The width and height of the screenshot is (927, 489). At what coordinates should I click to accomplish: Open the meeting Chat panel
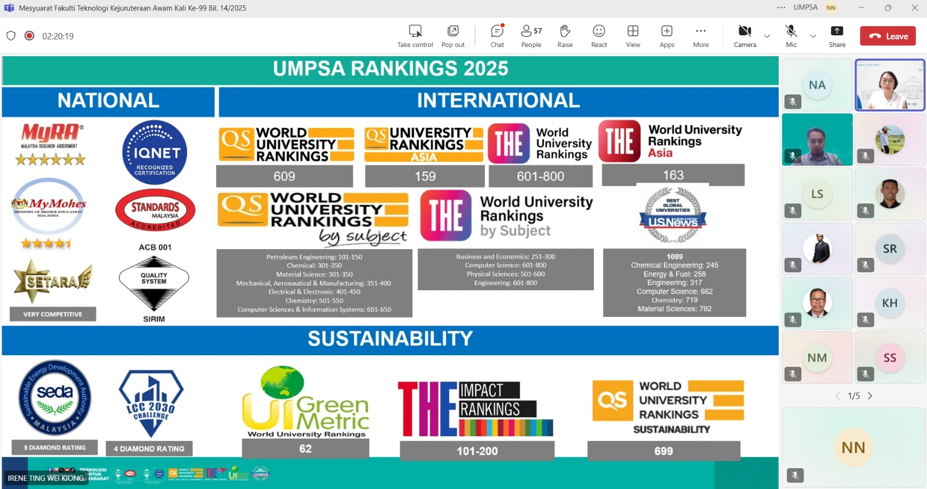click(x=497, y=36)
